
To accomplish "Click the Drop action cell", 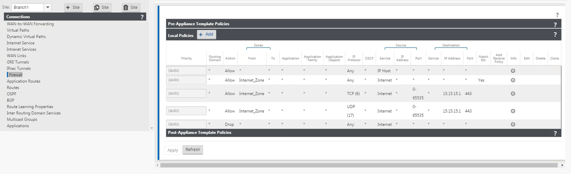I will click(229, 125).
